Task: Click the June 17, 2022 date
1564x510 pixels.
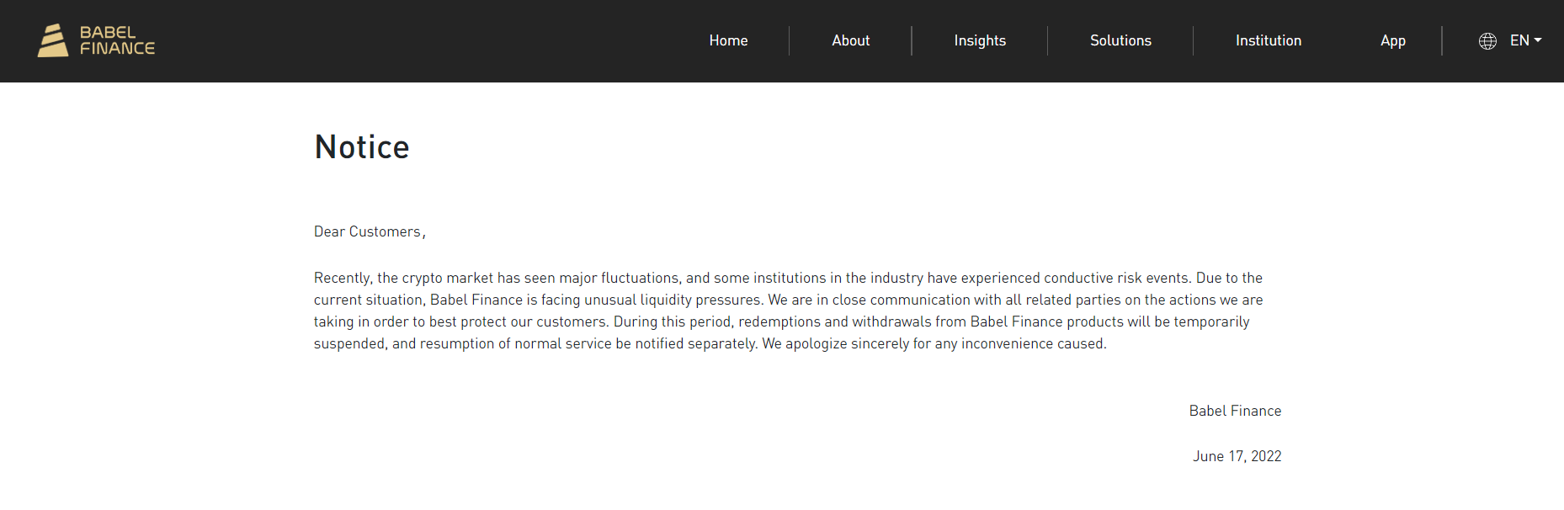Action: (1237, 456)
